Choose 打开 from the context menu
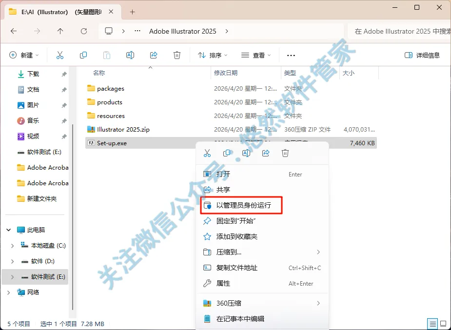The image size is (451, 330). tap(262, 174)
